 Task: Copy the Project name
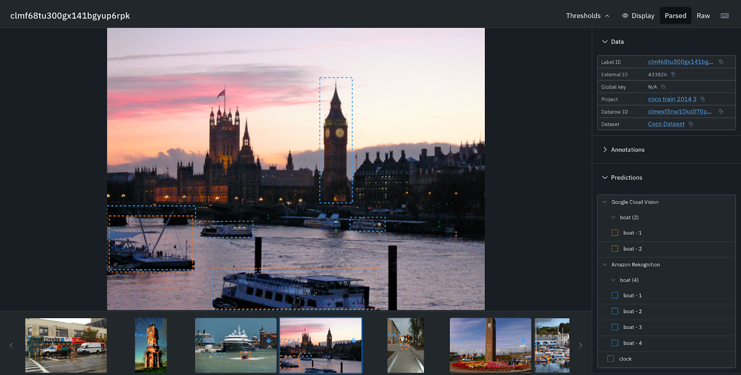tap(703, 99)
